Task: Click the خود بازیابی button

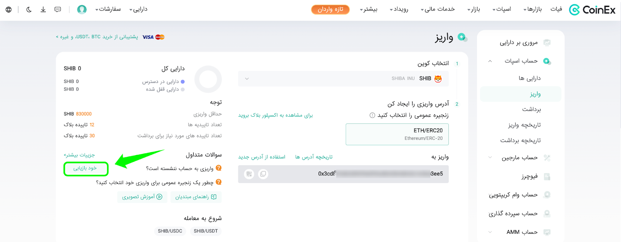Action: 86,168
